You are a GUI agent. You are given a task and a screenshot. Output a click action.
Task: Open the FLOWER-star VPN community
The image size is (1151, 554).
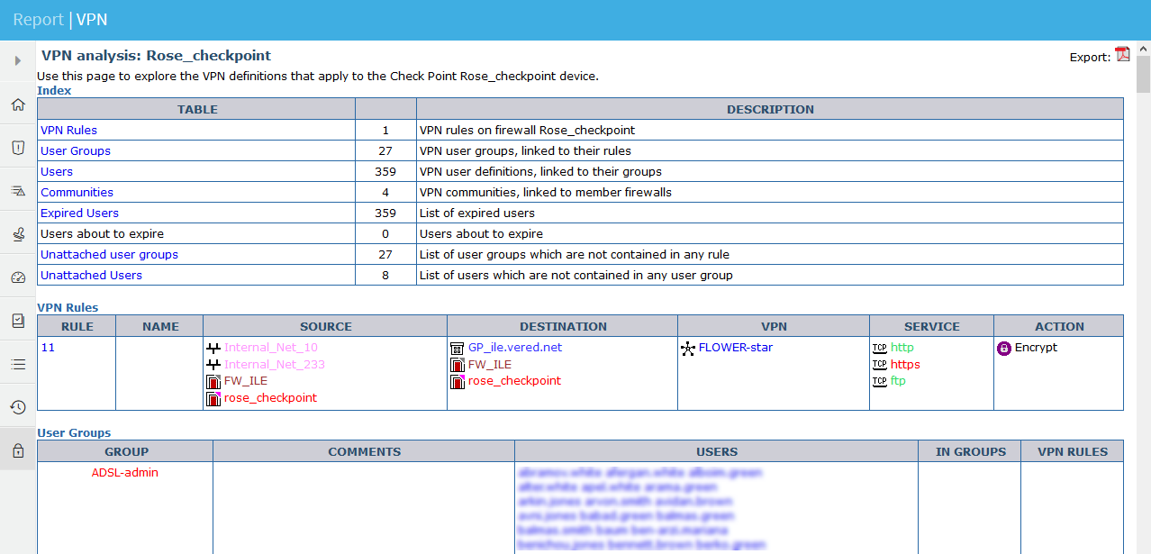(x=735, y=348)
